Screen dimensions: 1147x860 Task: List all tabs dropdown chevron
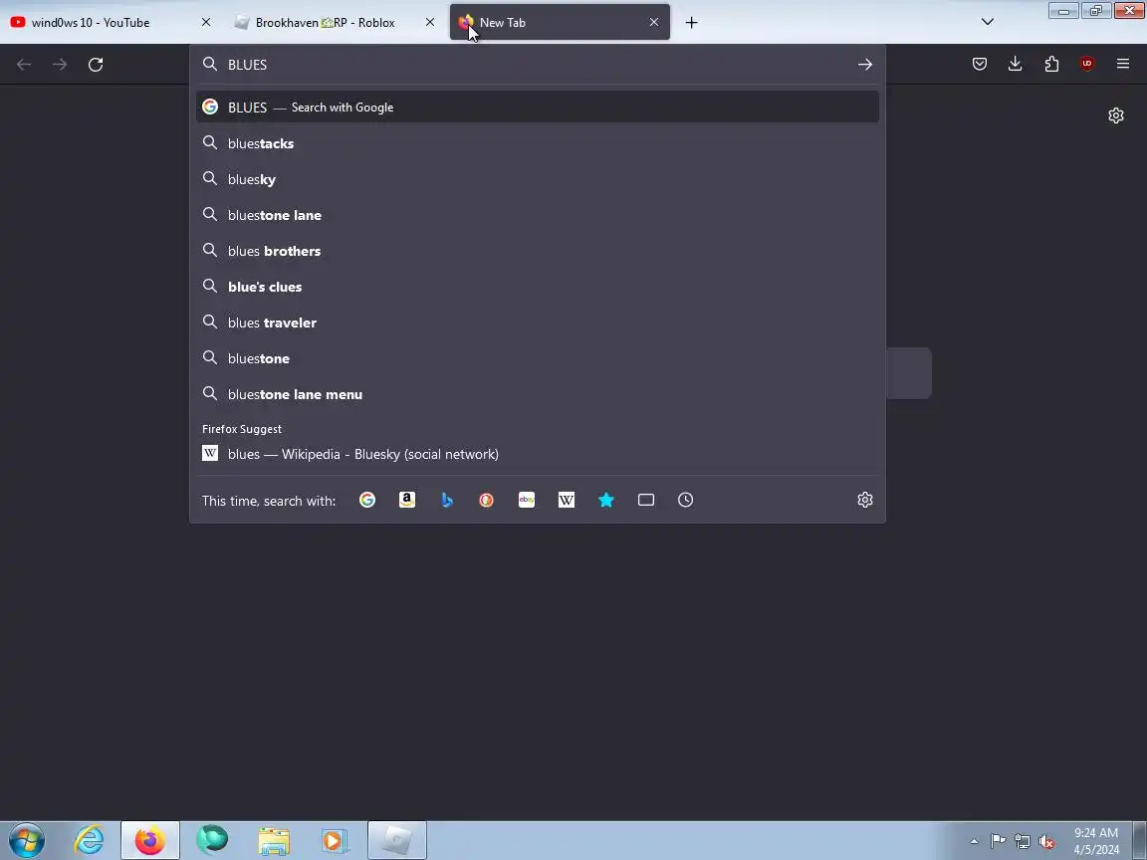click(988, 22)
